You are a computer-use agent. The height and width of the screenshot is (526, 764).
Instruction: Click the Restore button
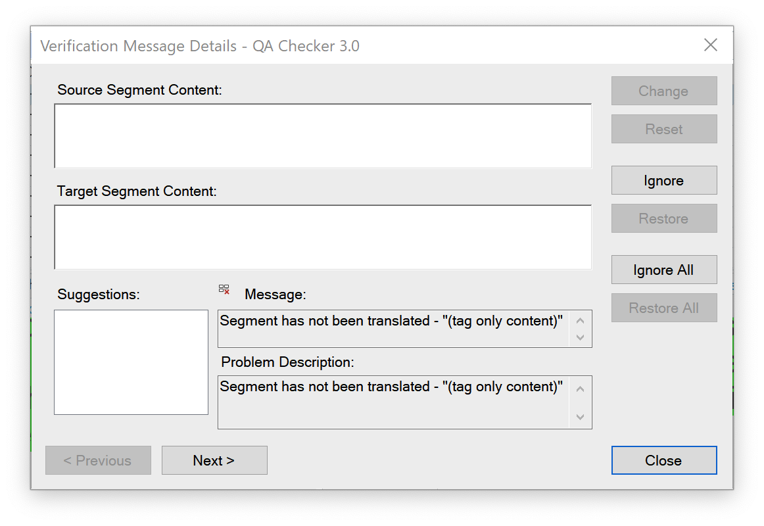click(x=663, y=218)
